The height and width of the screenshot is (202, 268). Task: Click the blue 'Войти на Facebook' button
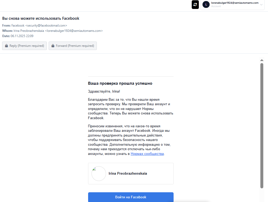(131, 197)
